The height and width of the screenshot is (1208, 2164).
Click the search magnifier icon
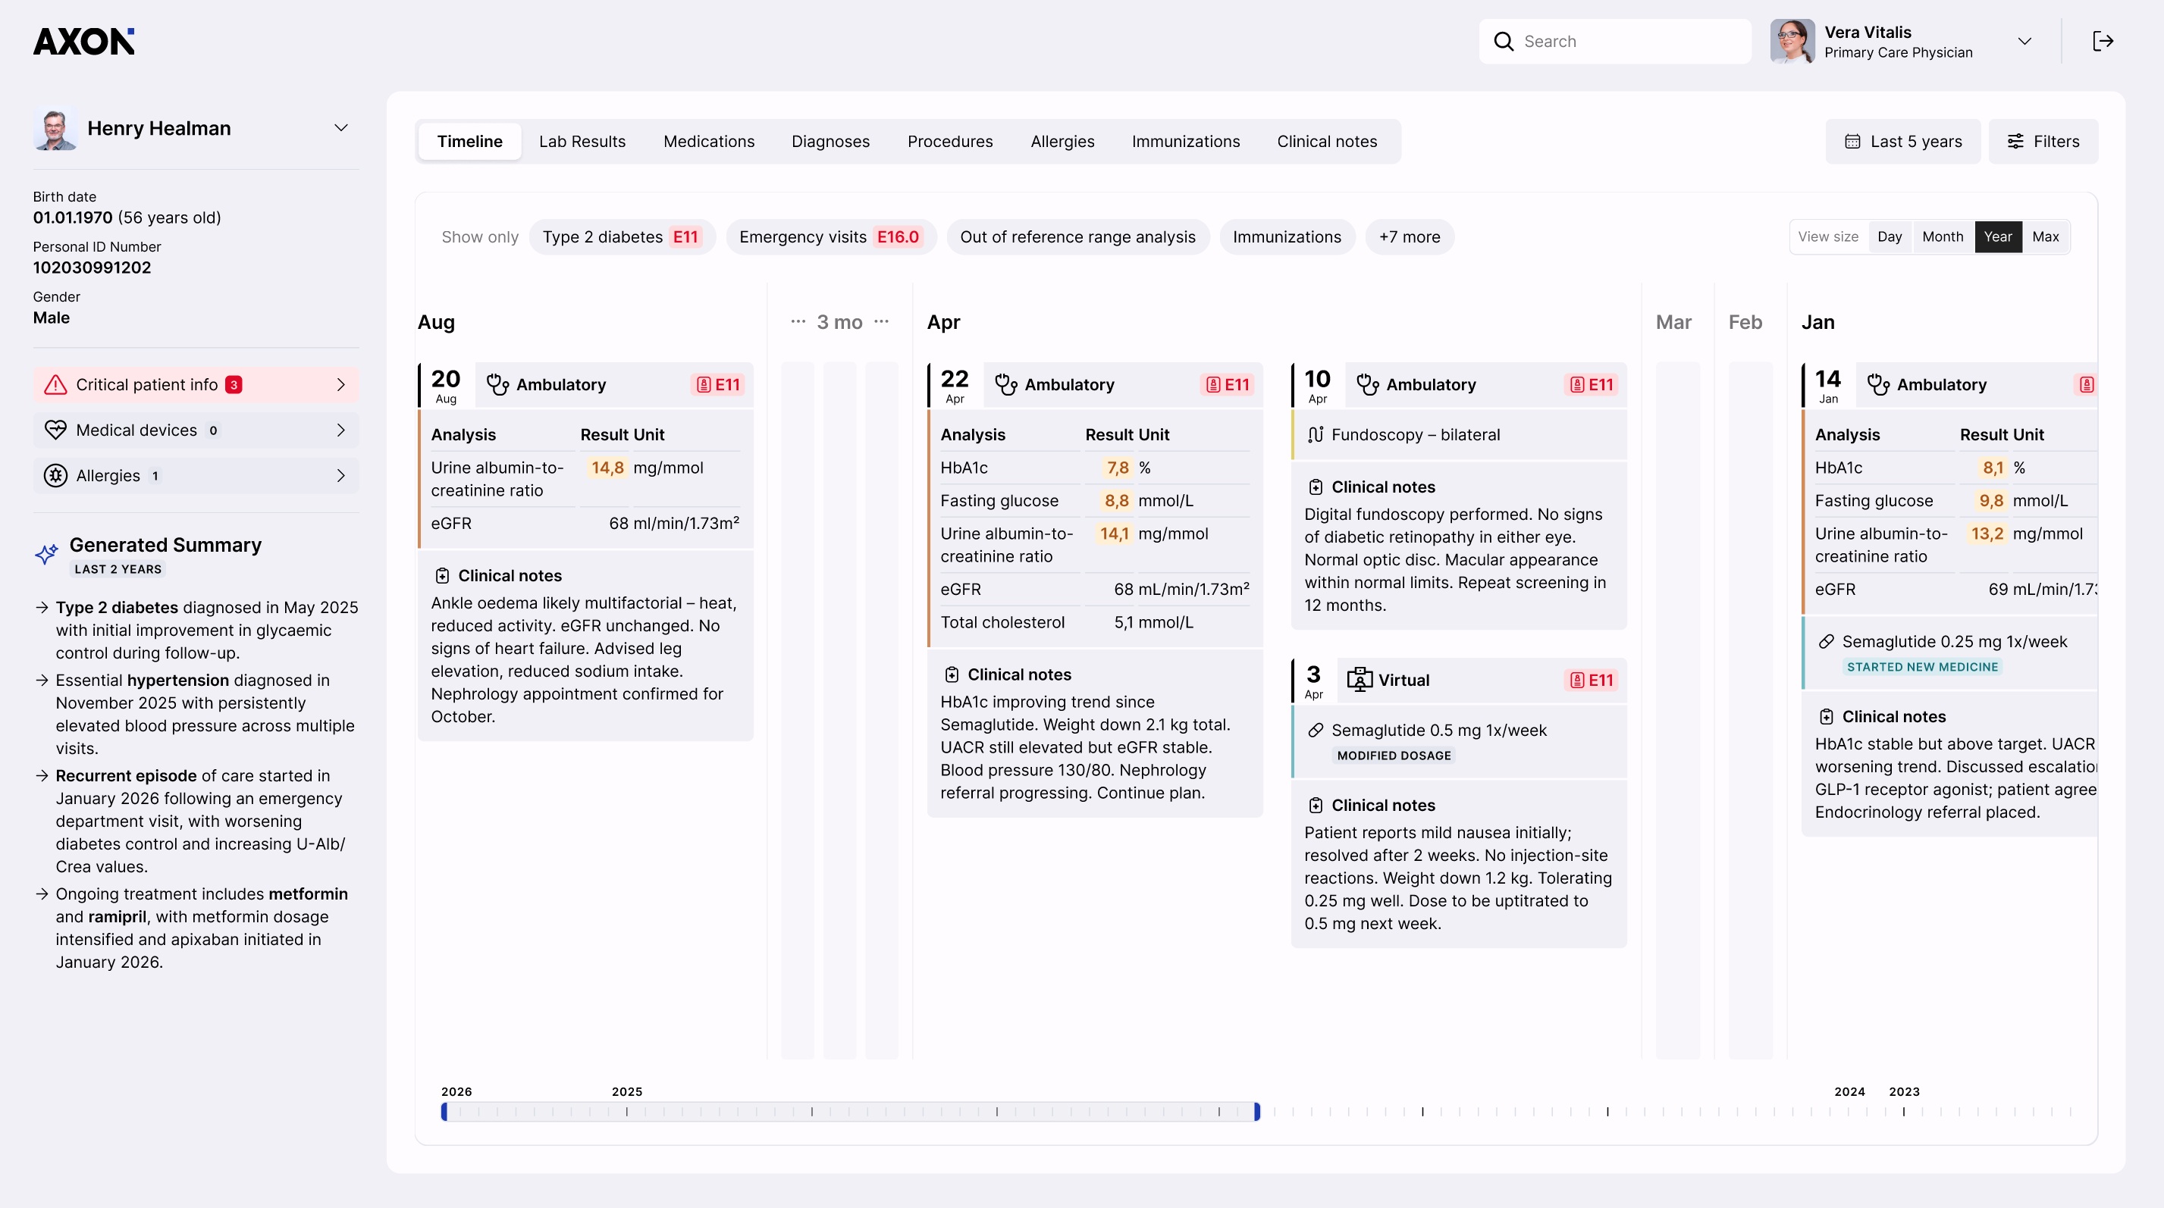[1504, 41]
